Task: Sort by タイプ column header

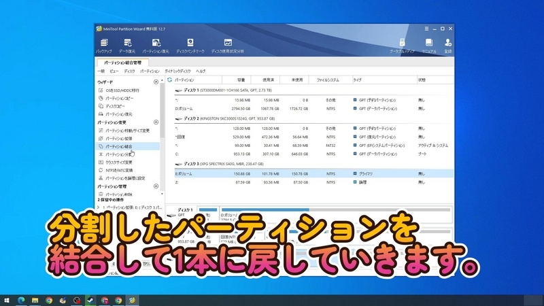Action: [x=385, y=80]
